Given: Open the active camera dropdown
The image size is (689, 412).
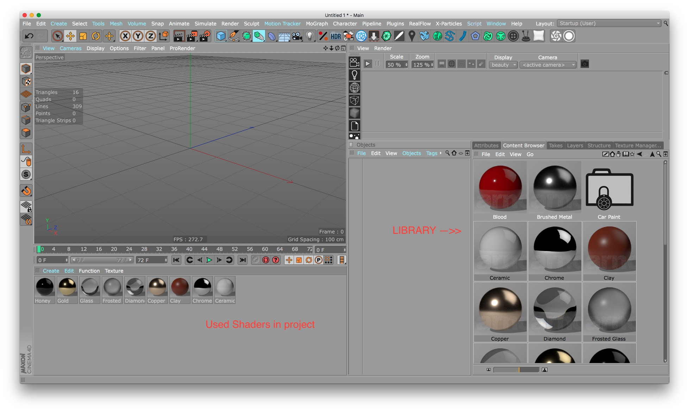Looking at the screenshot, I should click(548, 65).
